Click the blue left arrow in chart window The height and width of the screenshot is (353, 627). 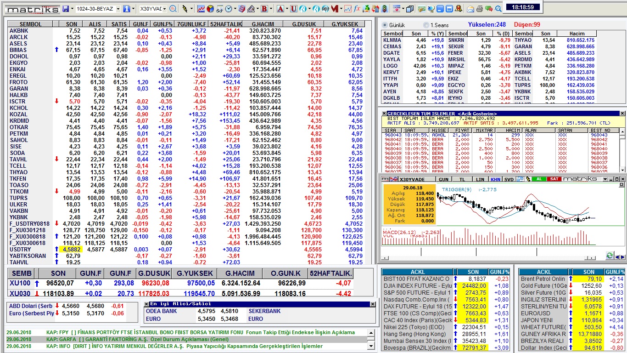(617, 257)
